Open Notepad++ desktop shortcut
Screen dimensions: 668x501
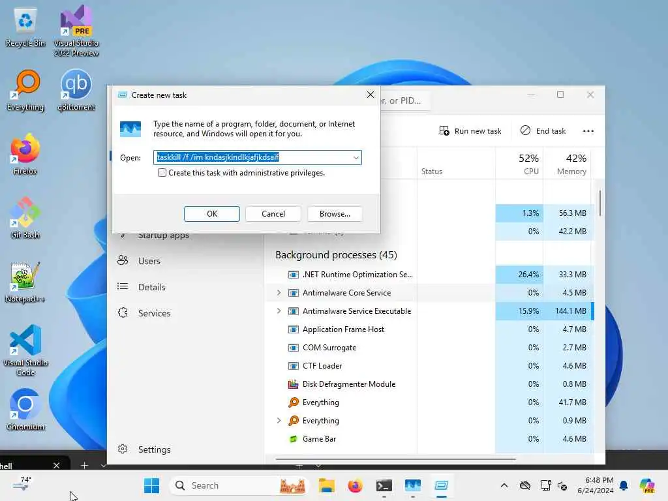25,282
